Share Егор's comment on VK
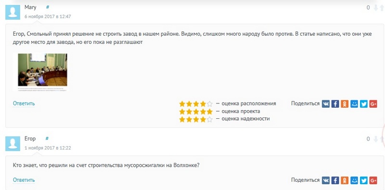This screenshot has width=385, height=190. click(x=326, y=180)
